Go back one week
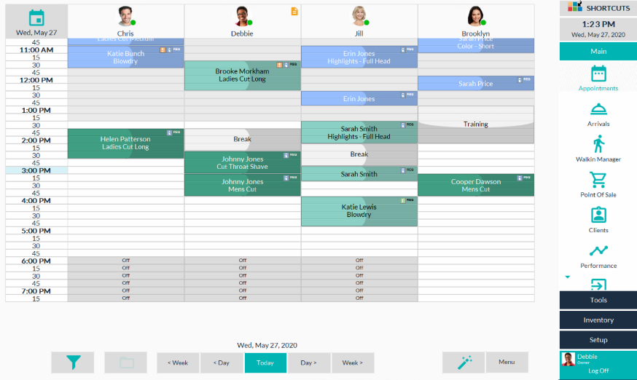637x380 pixels. click(x=178, y=363)
